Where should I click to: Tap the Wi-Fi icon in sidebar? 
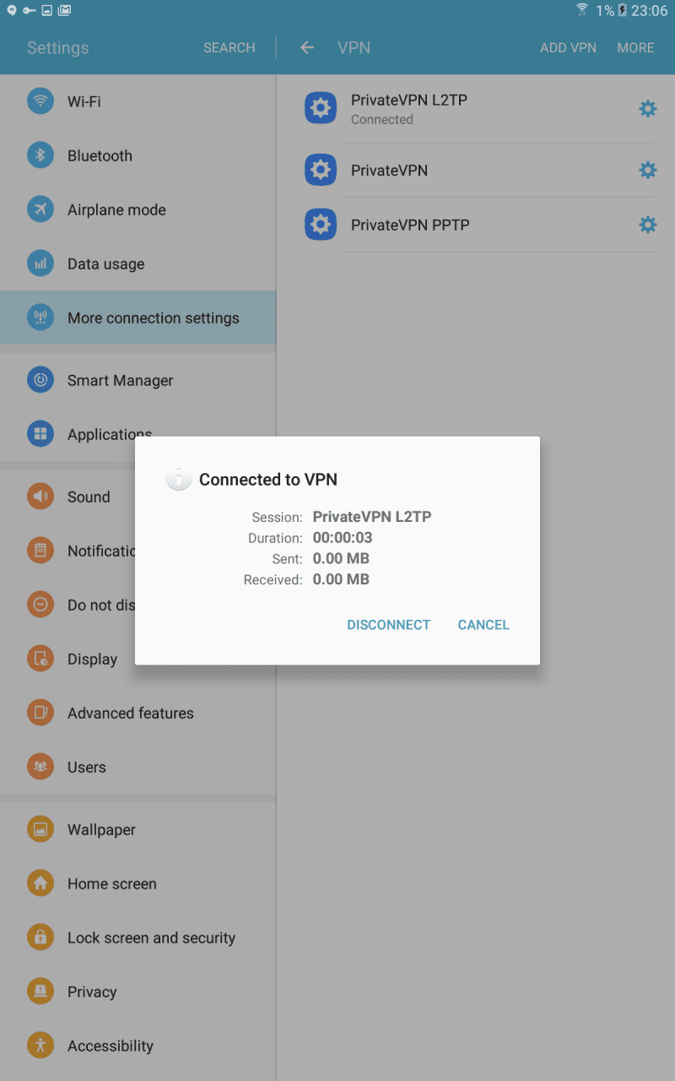(40, 101)
